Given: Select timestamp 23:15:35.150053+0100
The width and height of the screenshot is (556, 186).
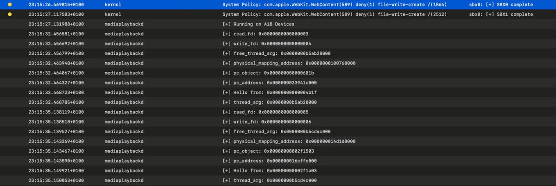Looking at the screenshot, I should pyautogui.click(x=56, y=180).
